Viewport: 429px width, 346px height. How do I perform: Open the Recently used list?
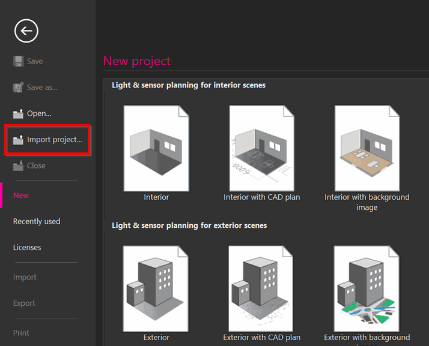tap(37, 221)
